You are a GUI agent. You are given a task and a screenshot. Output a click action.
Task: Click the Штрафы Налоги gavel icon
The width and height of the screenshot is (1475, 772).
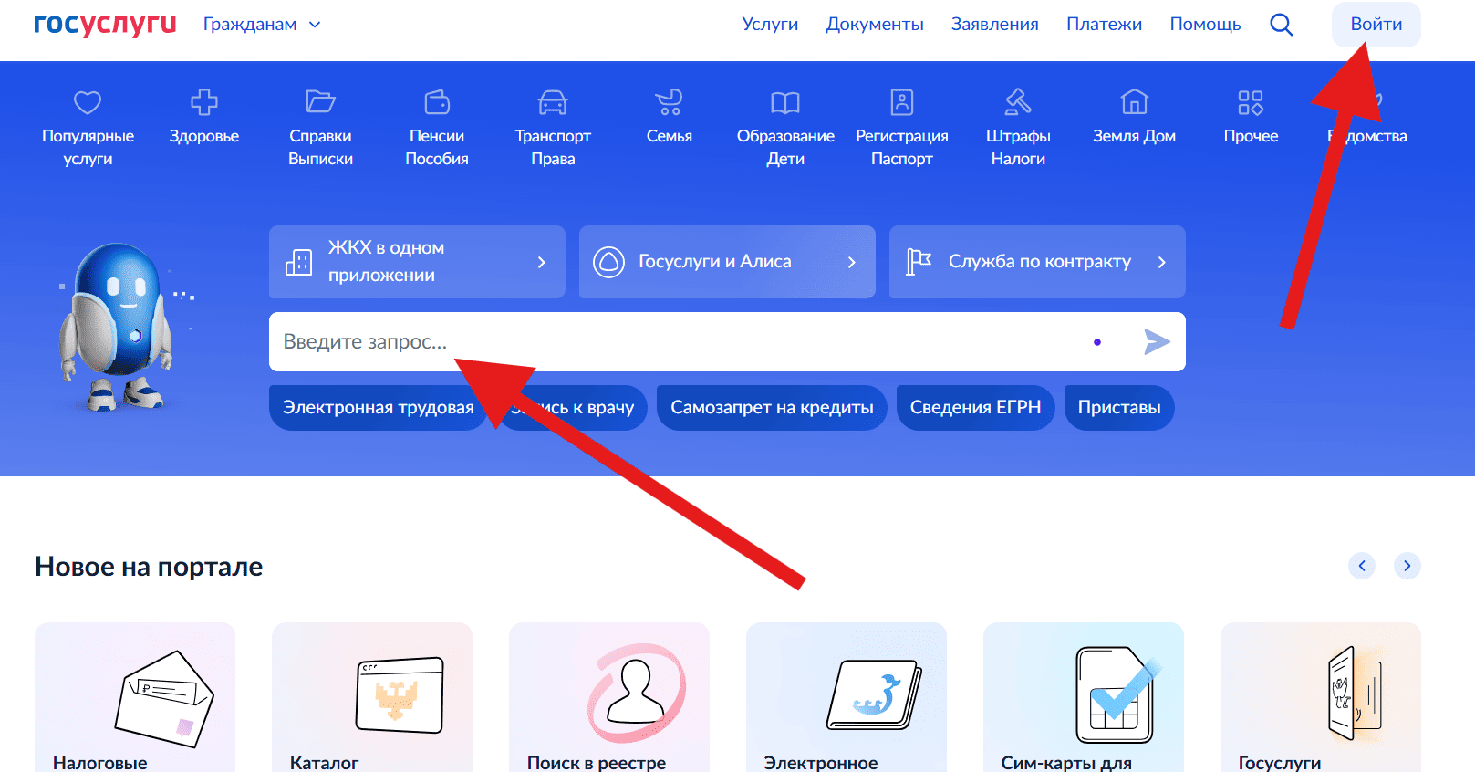[1018, 102]
